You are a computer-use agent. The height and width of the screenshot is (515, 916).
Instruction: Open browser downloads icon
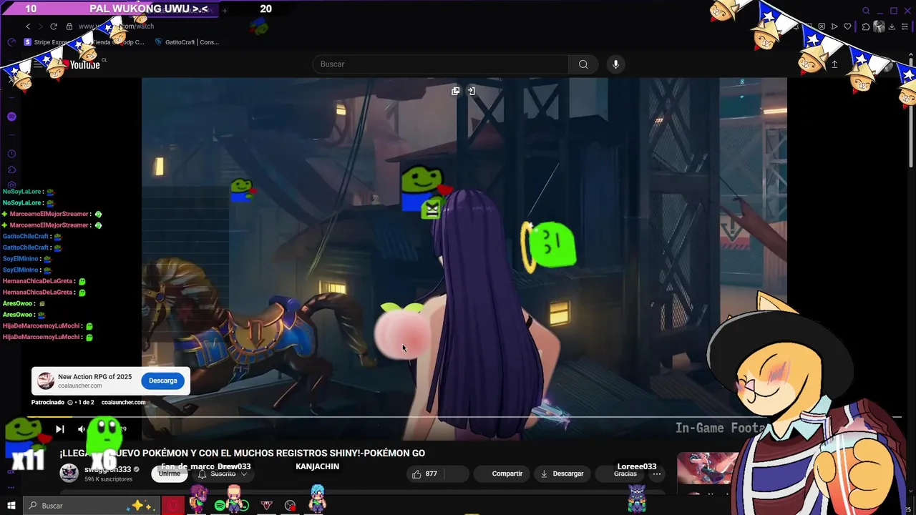point(892,26)
